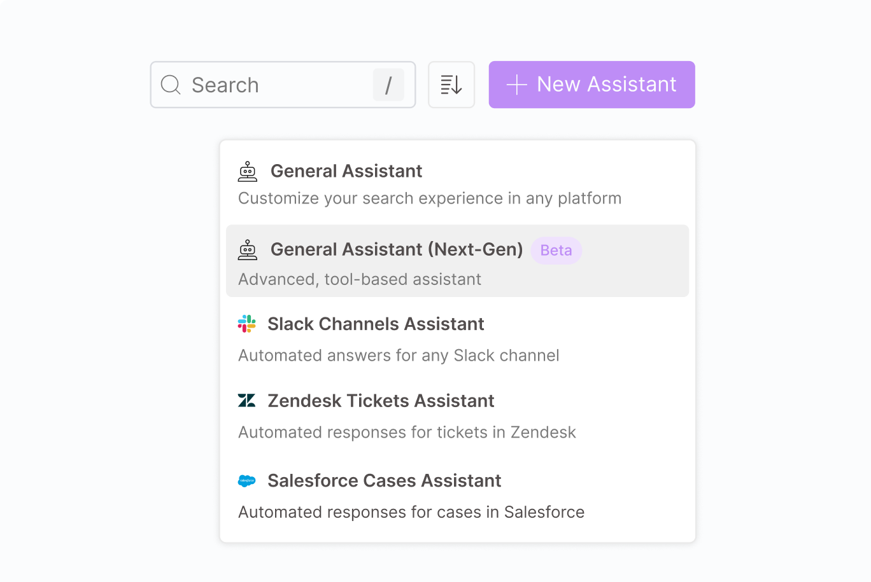Click the Slack logo icon

pyautogui.click(x=246, y=324)
